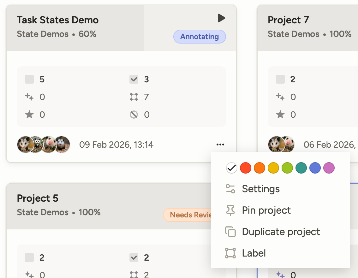Choose Duplicate project from the menu
Viewport: 358px width, 278px height.
tap(281, 232)
